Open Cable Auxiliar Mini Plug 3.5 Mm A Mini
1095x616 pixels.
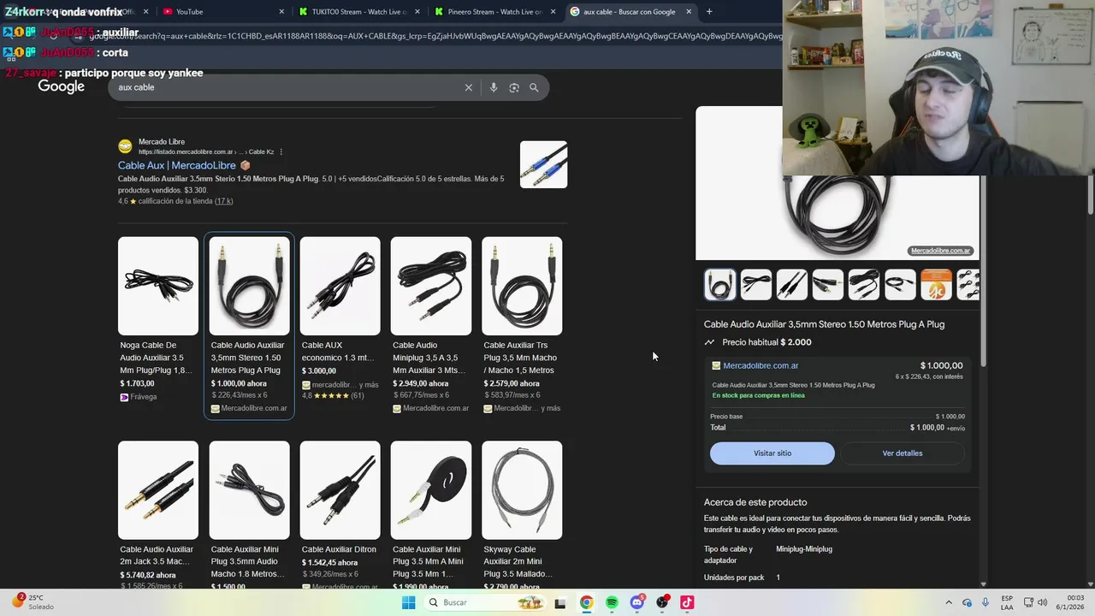click(431, 513)
